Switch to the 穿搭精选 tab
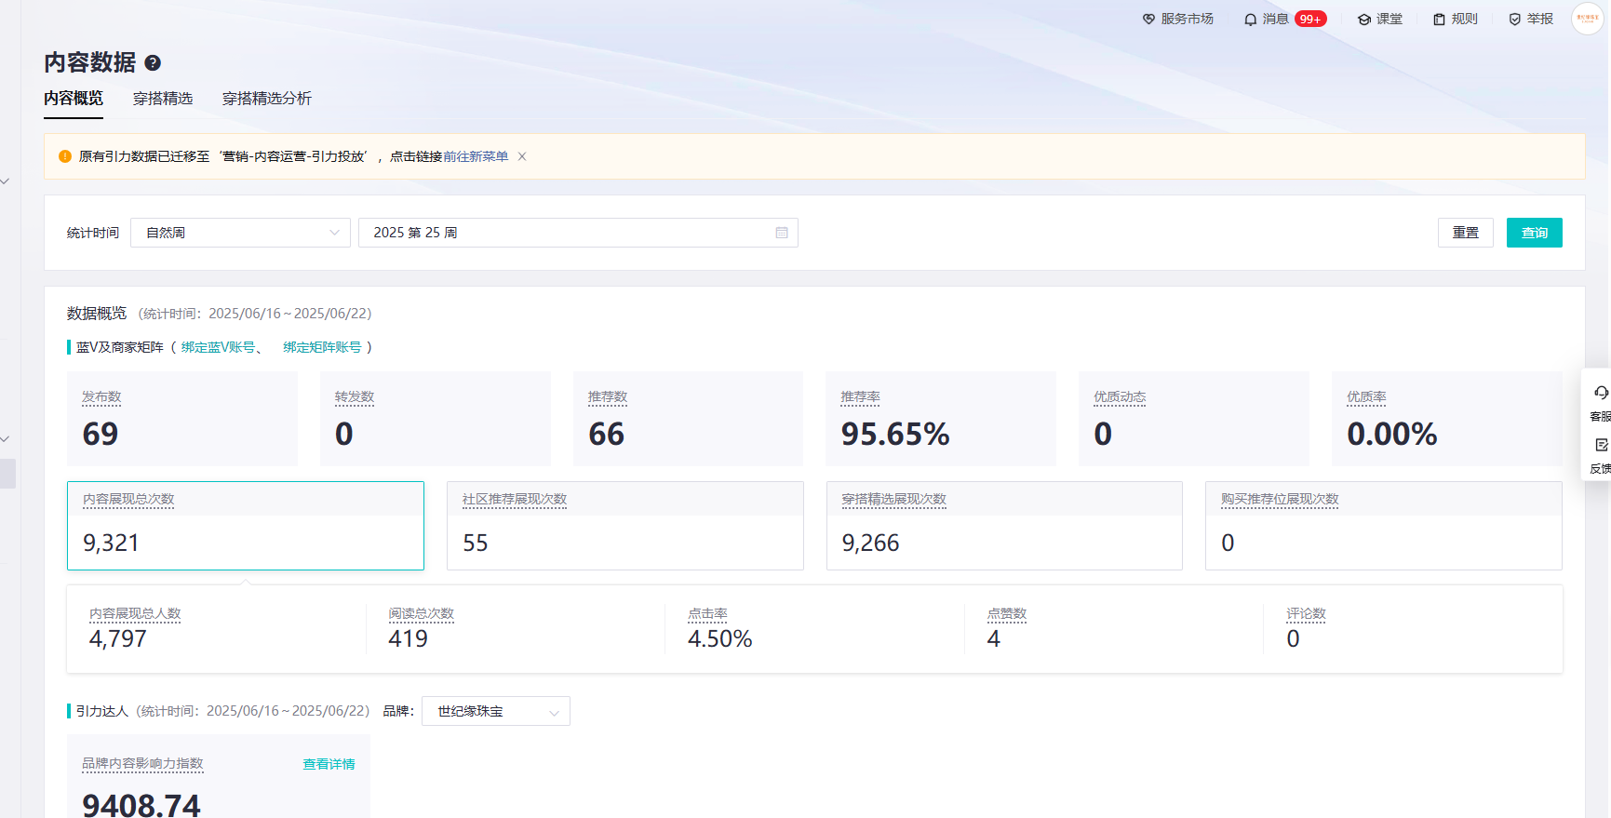This screenshot has height=818, width=1611. pyautogui.click(x=163, y=99)
